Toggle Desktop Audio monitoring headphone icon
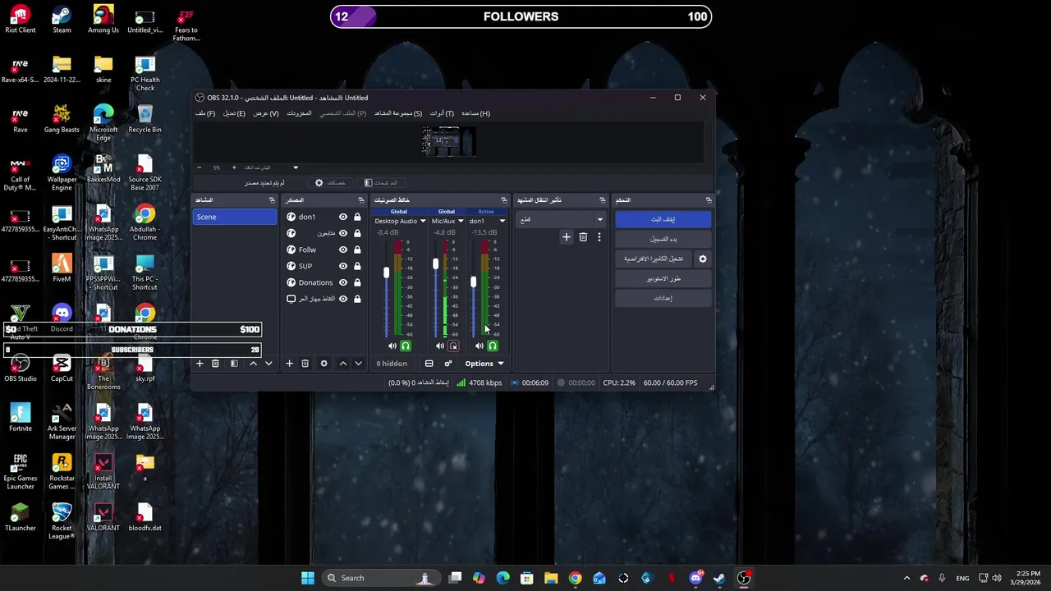The image size is (1051, 591). pyautogui.click(x=406, y=346)
